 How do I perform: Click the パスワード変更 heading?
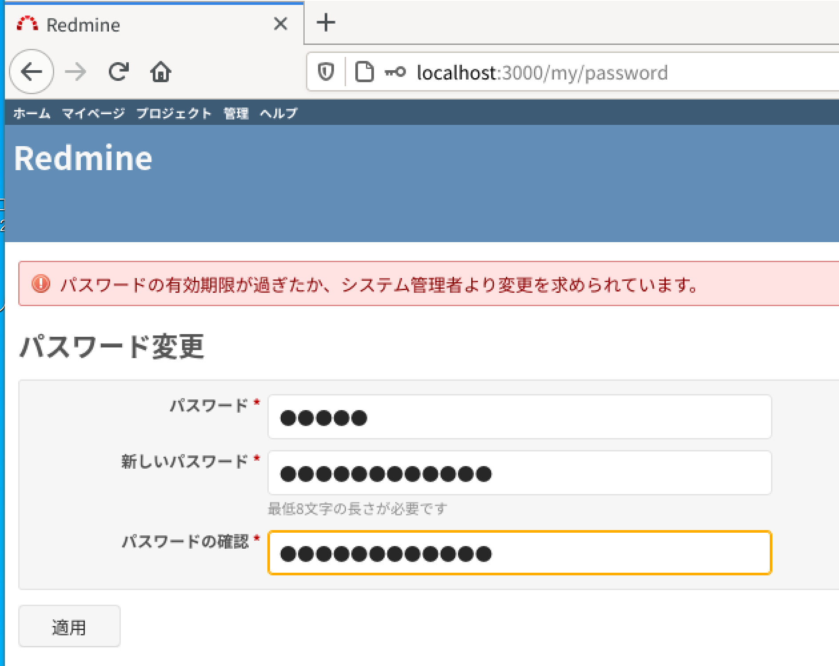112,346
